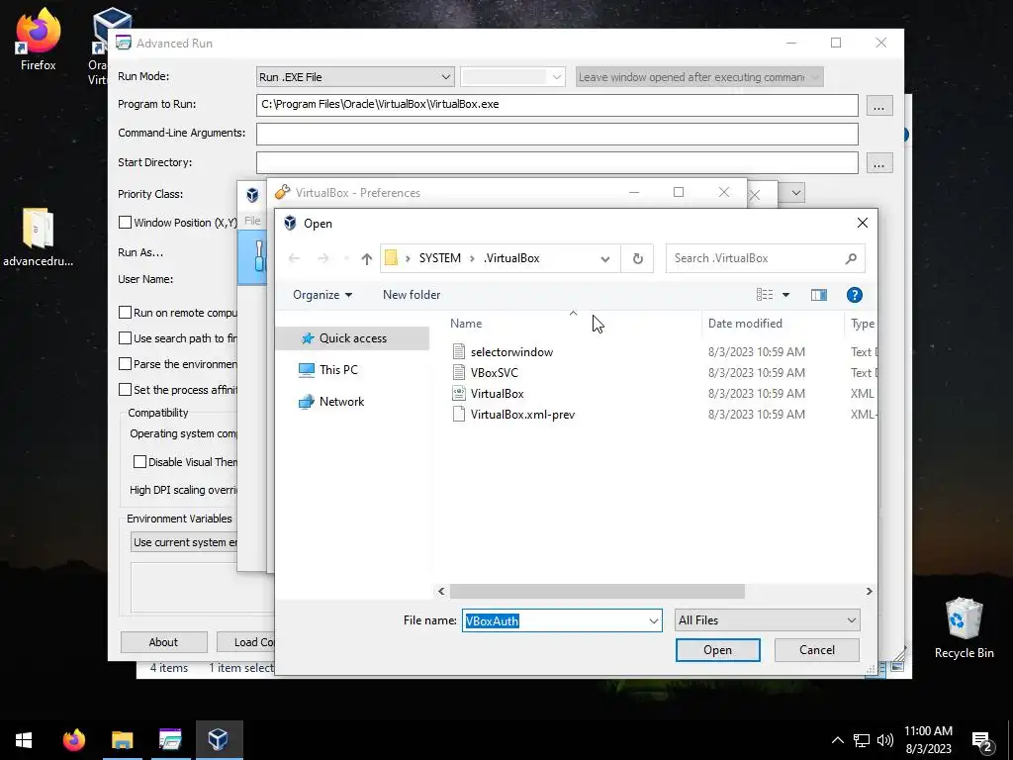1013x760 pixels.
Task: Open File Explorer from the taskbar
Action: click(x=122, y=740)
